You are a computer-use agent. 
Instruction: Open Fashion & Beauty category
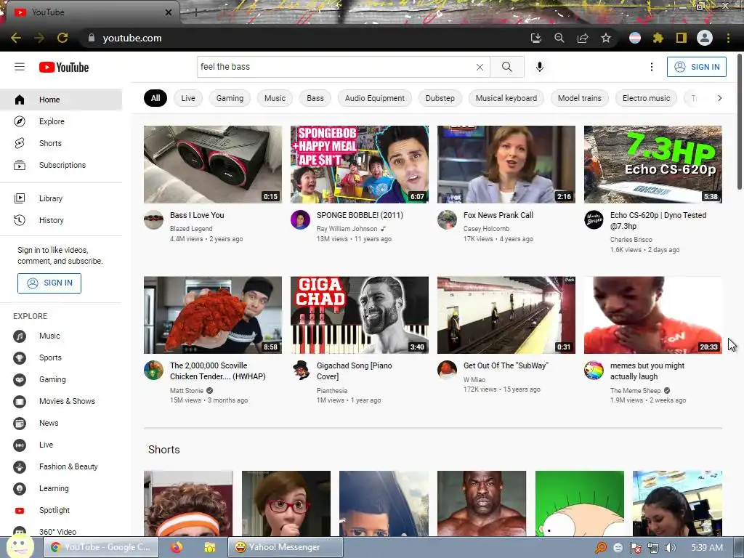[61, 467]
